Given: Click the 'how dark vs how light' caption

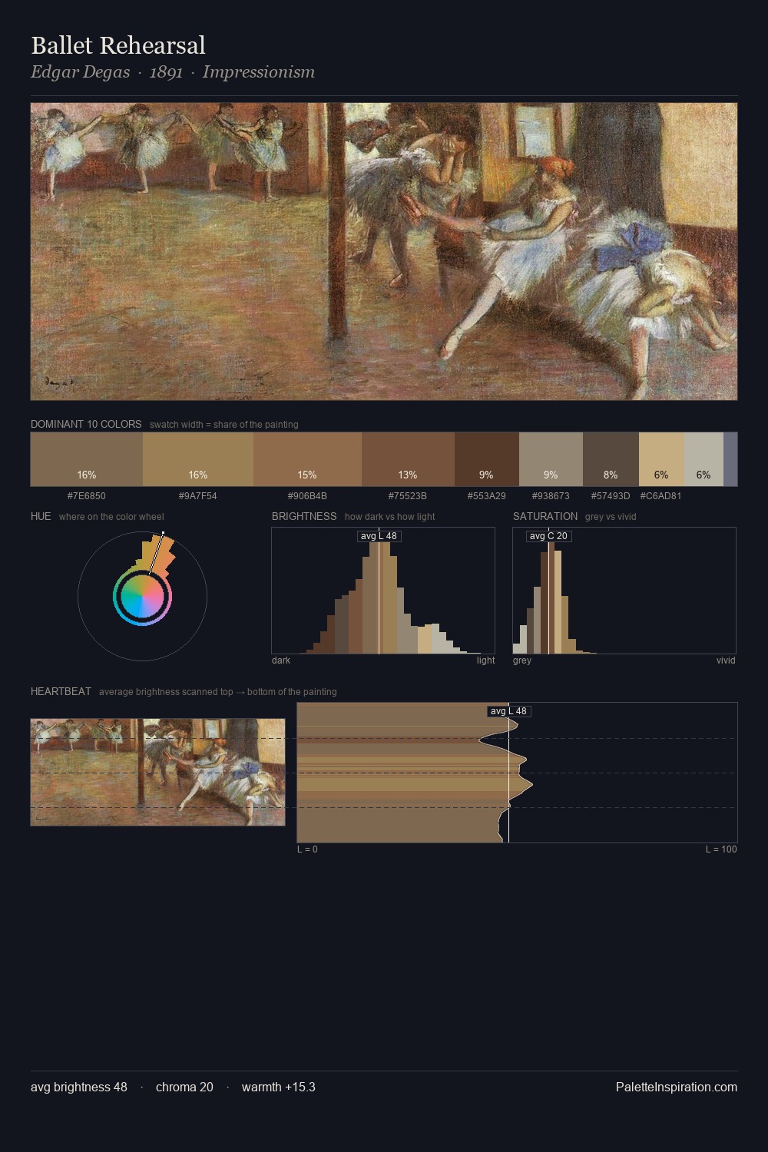Looking at the screenshot, I should [390, 517].
